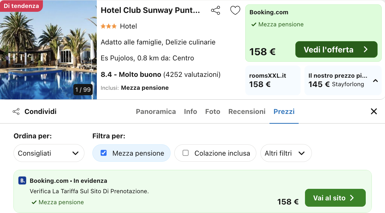Select the roomsXXL.it 158 € offer
Viewport: 385px width, 213px height.
[272, 80]
